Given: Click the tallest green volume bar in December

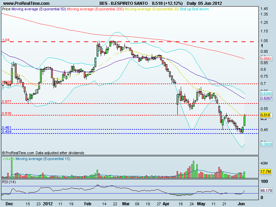Looking at the screenshot, I should (12, 167).
